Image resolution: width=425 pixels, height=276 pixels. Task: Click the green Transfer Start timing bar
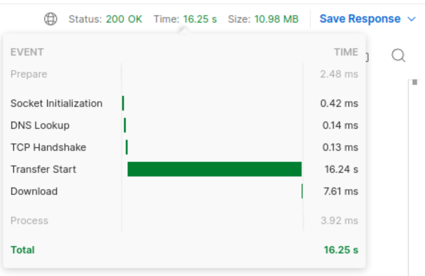tap(214, 169)
